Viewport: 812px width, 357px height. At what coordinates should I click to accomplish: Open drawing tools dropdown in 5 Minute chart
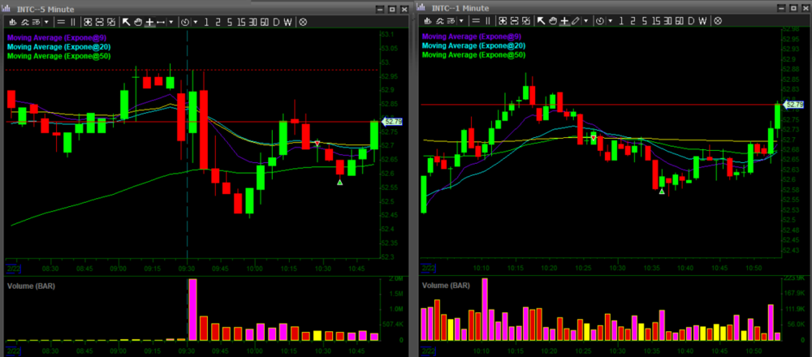[x=171, y=22]
